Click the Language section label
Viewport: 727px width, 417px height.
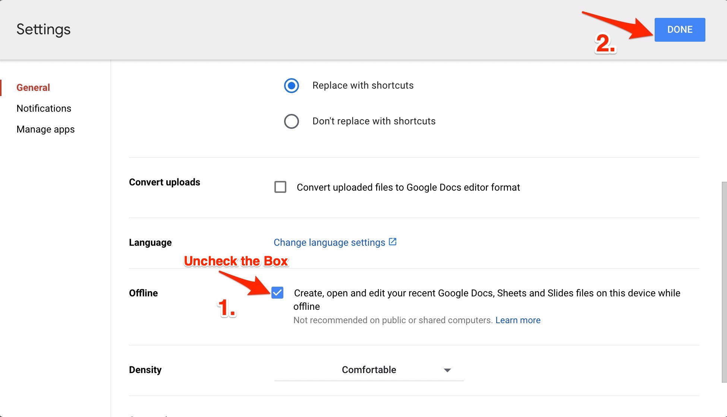click(x=150, y=242)
